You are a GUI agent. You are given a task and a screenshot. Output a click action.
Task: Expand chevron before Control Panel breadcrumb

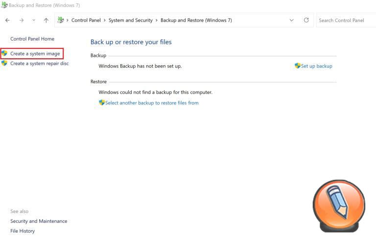(68, 21)
